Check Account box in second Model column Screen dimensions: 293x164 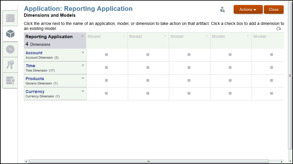pyautogui.click(x=148, y=55)
